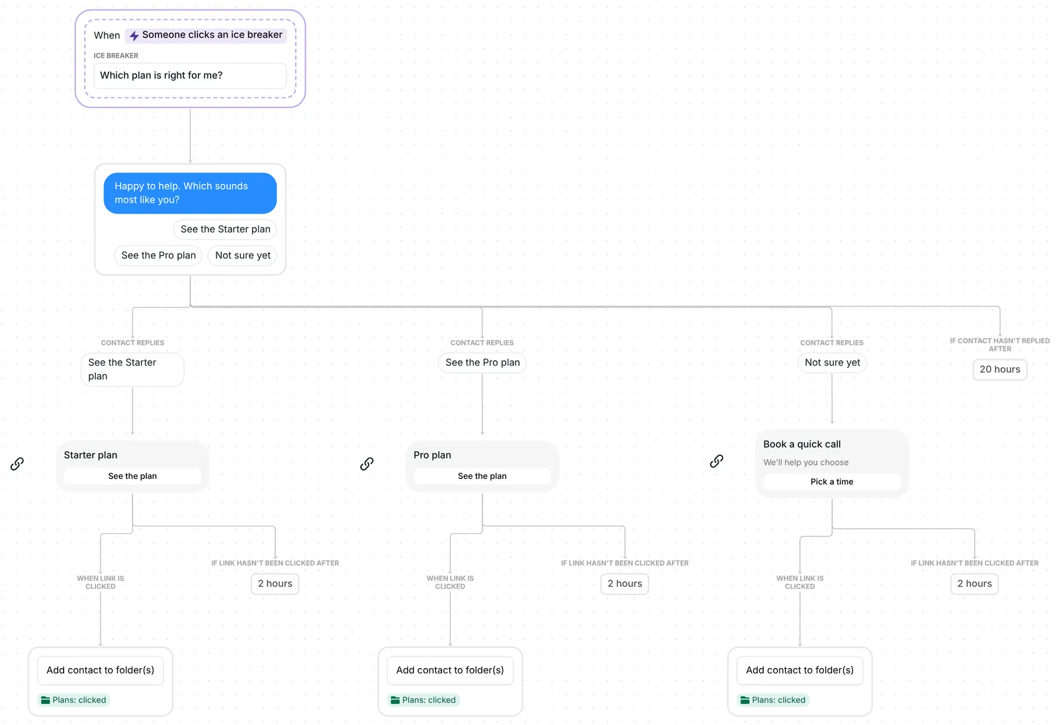Click the 'We'll help you choose' subtitle
This screenshot has width=1059, height=725.
[x=806, y=462]
